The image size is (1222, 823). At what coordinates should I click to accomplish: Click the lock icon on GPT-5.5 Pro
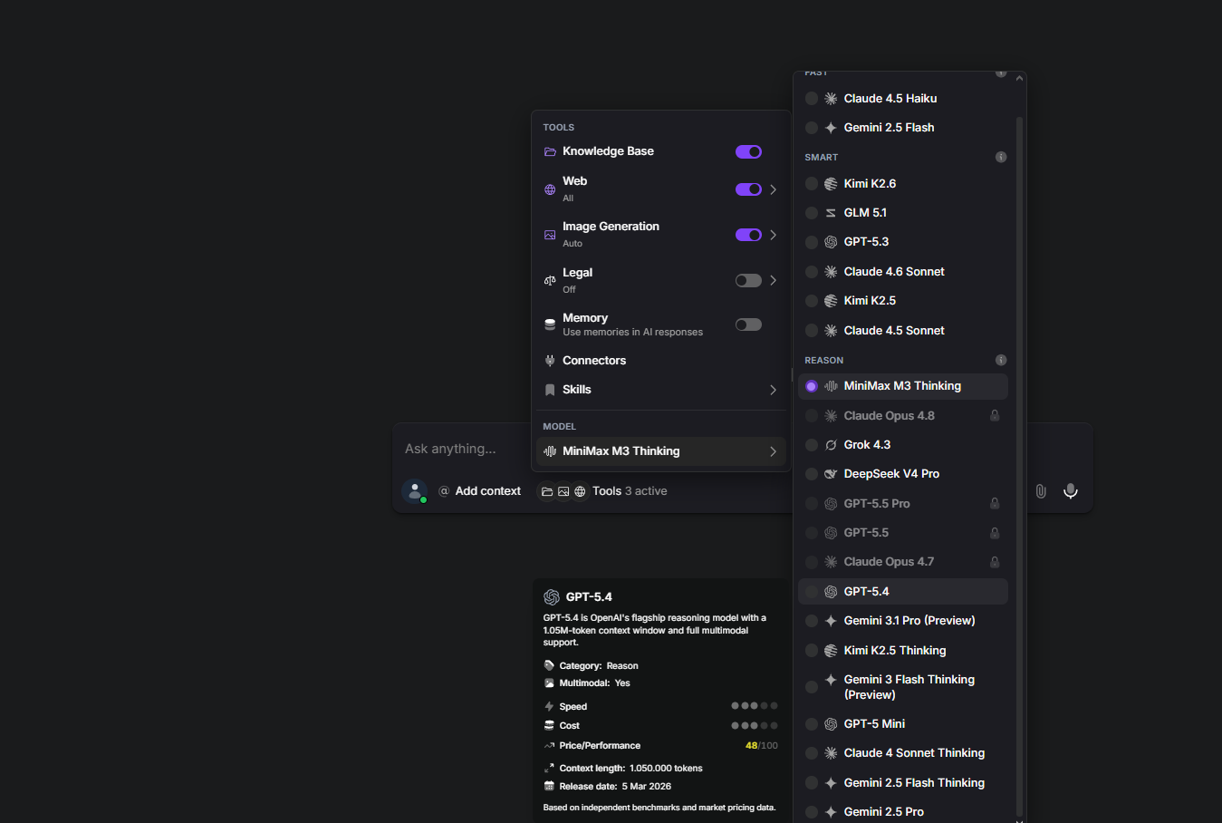(x=995, y=504)
